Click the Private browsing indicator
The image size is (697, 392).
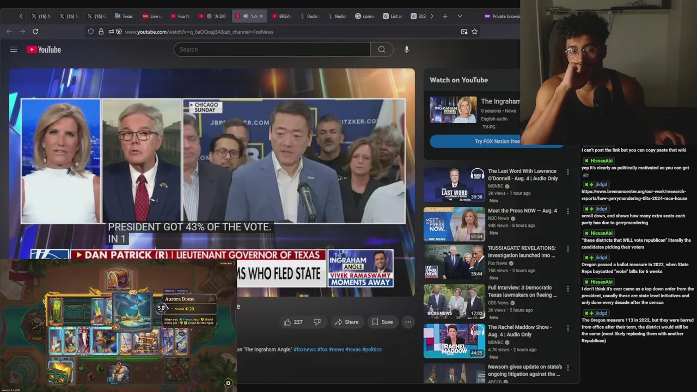(x=502, y=16)
